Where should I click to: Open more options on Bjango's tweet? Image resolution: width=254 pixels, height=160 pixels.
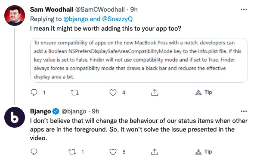[244, 111]
